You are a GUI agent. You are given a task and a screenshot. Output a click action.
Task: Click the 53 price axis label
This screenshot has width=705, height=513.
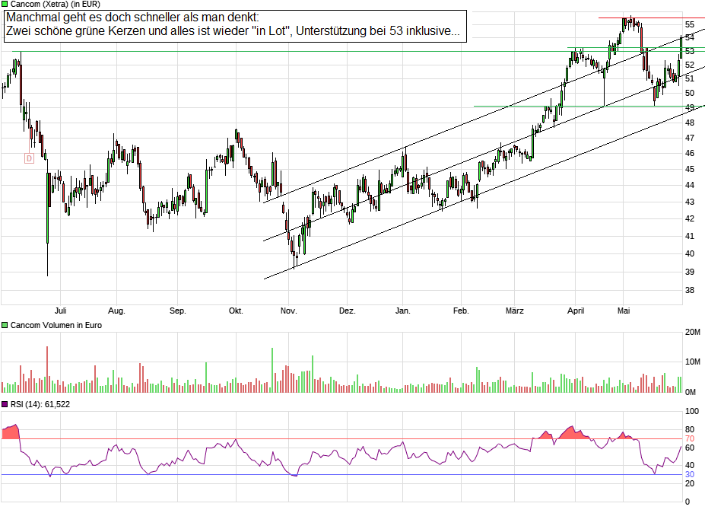690,51
